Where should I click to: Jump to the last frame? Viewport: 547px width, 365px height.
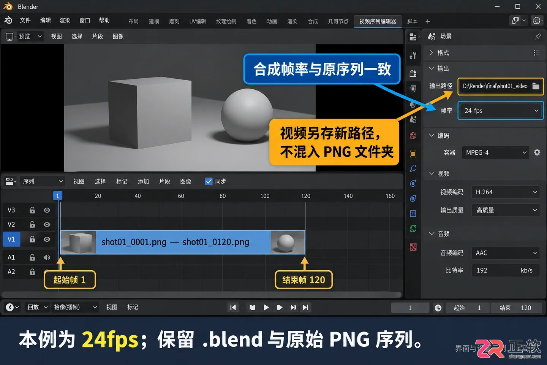pyautogui.click(x=305, y=308)
